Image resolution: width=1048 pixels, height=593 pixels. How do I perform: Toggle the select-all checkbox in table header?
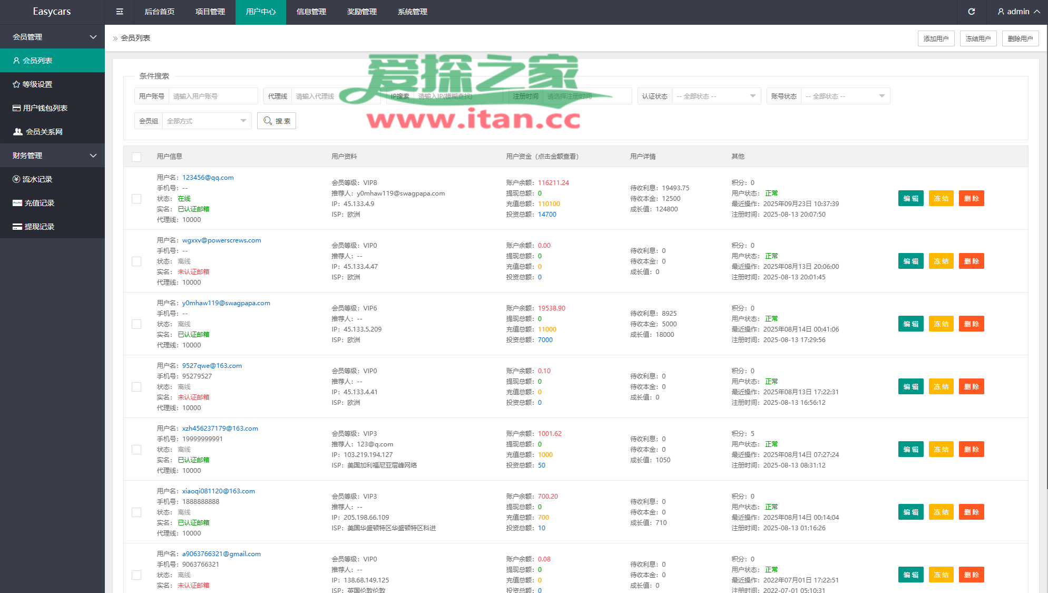[x=136, y=157]
